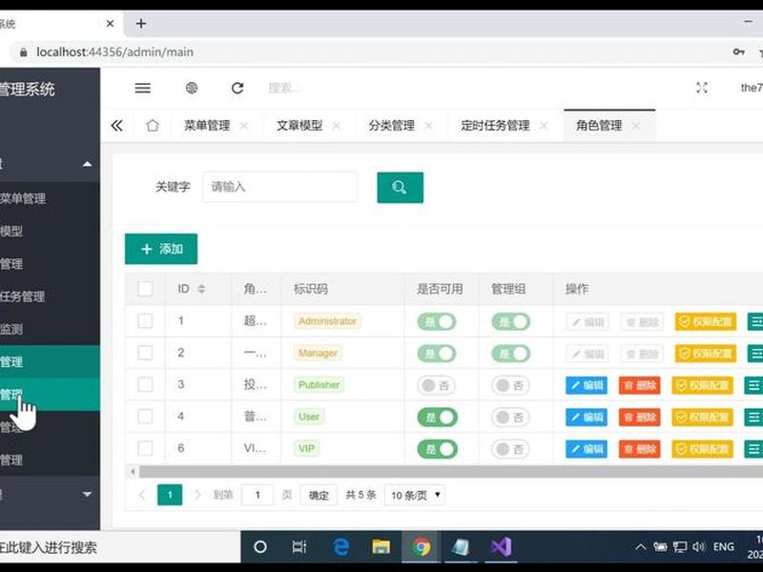
Task: Click the 添加 add button
Action: 161,249
